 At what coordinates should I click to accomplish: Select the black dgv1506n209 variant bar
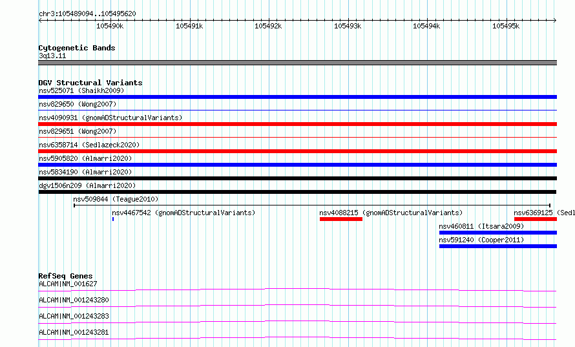coord(297,192)
